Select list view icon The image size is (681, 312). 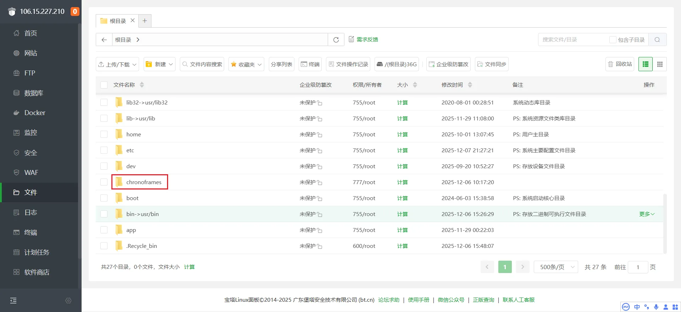point(646,64)
